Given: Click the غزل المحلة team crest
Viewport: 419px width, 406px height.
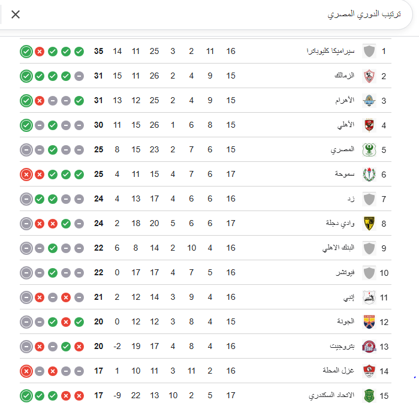Looking at the screenshot, I should tap(369, 371).
